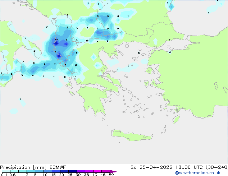Click the '45' legend scale label
Image resolution: width=228 pixels, height=176 pixels.
tap(103, 175)
